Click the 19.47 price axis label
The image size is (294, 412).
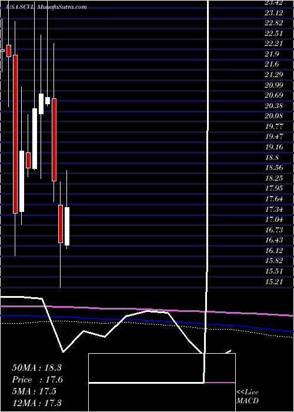tap(274, 137)
